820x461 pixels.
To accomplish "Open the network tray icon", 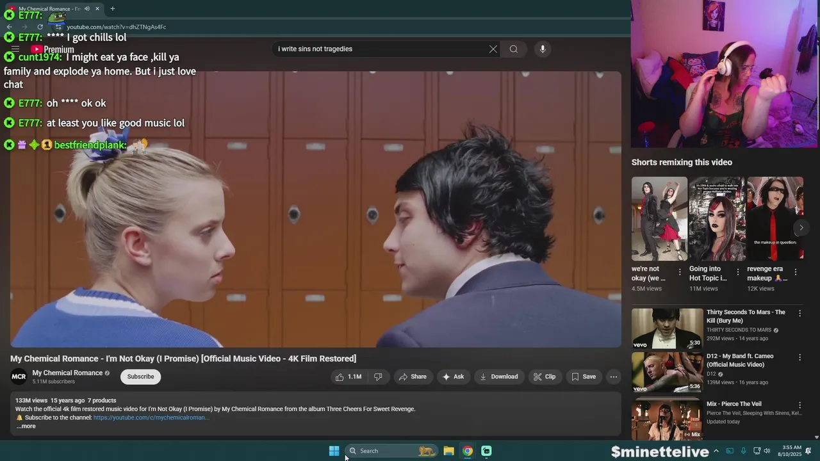I will 757,451.
